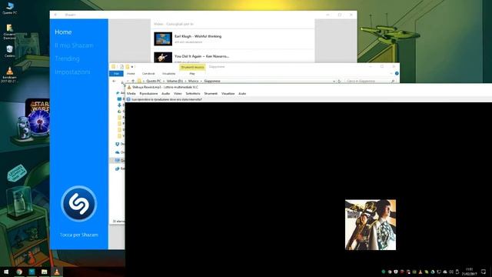Open the VLC Media menu
Viewport: 492px width, 277px height.
pos(131,94)
